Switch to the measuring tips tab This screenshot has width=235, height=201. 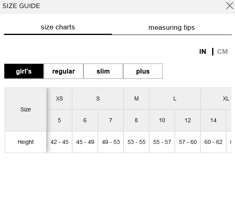[172, 28]
